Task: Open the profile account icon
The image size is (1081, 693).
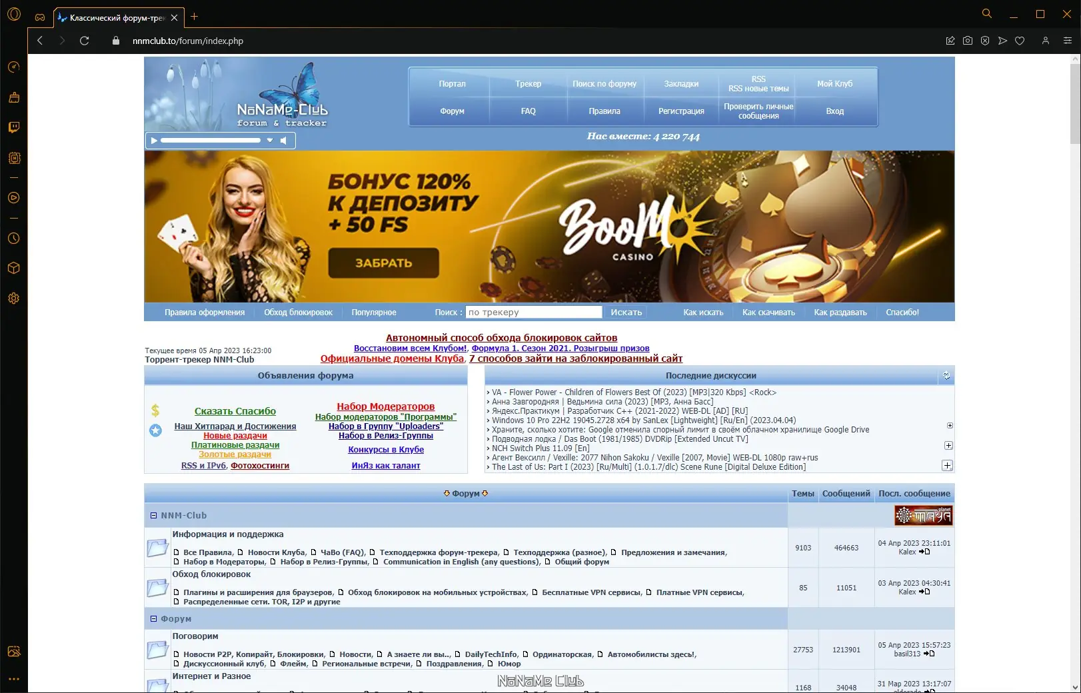Action: click(1046, 41)
